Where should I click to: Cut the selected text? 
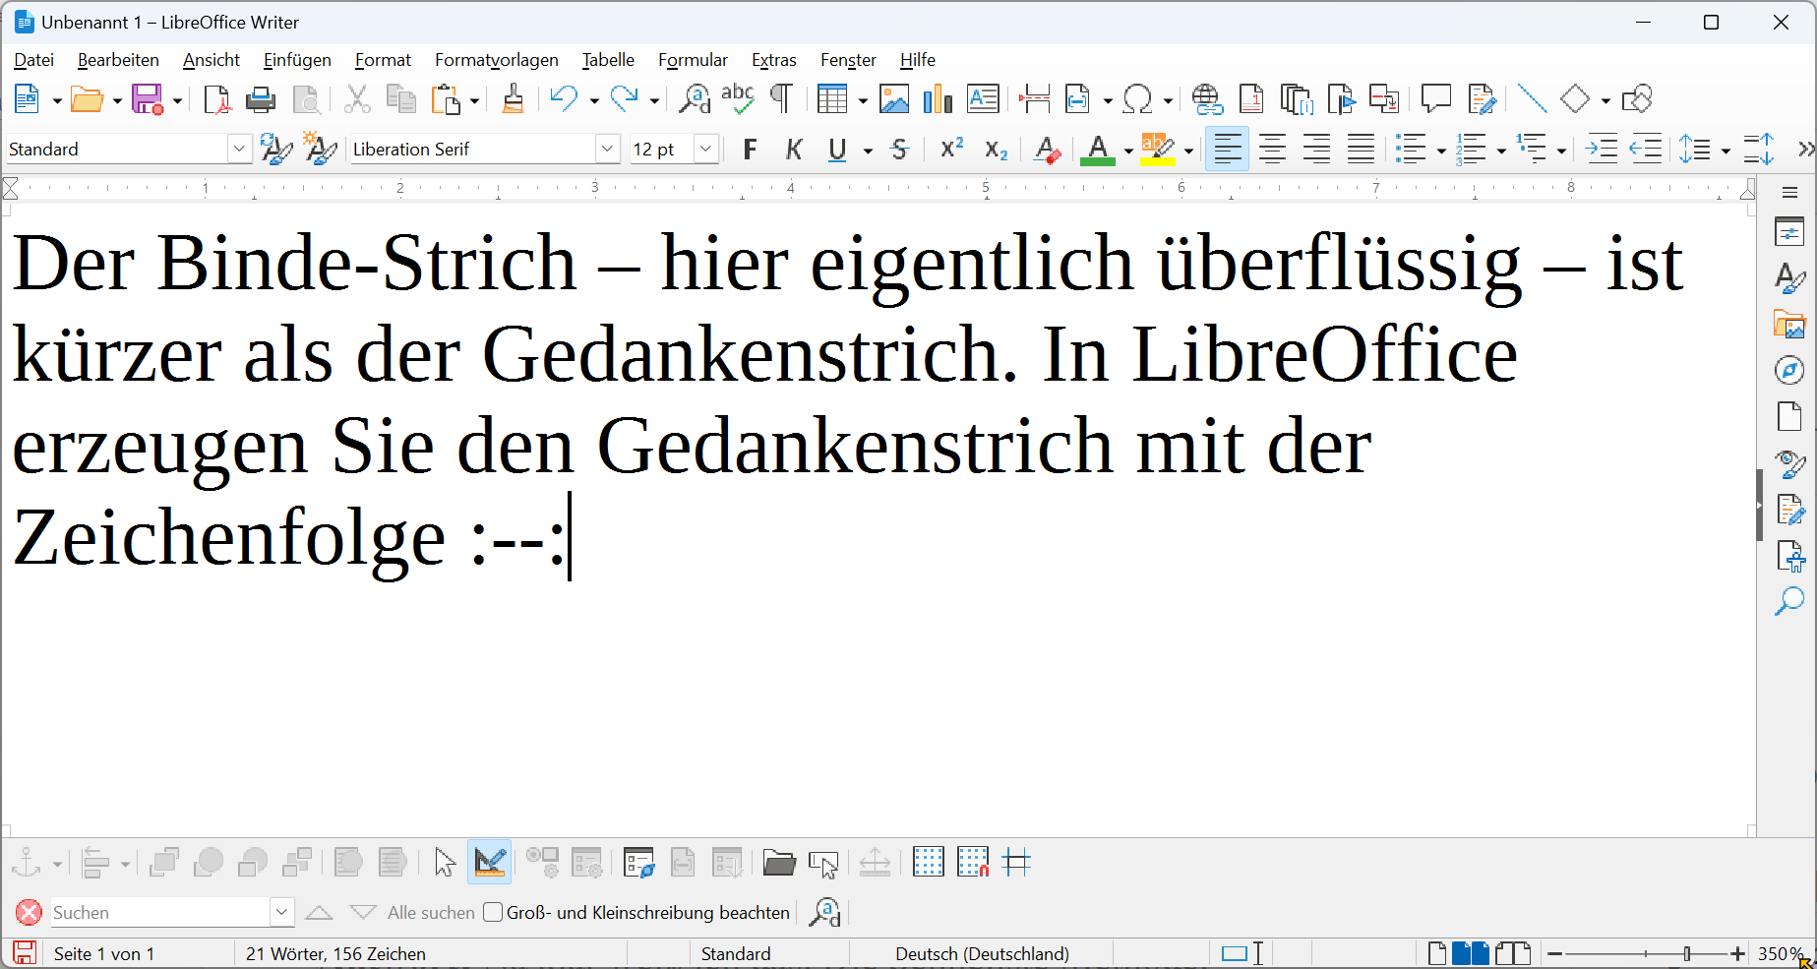[357, 99]
